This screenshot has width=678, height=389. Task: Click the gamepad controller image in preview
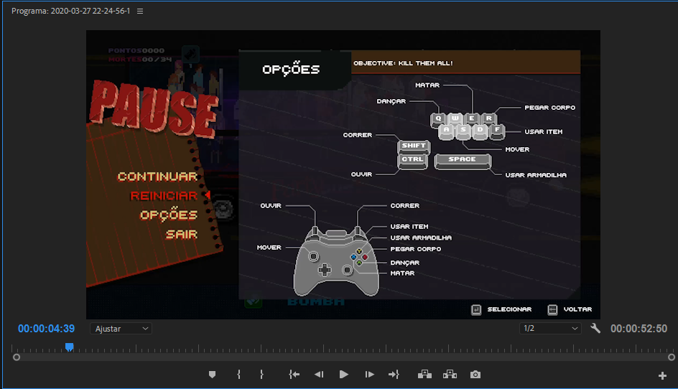point(336,261)
